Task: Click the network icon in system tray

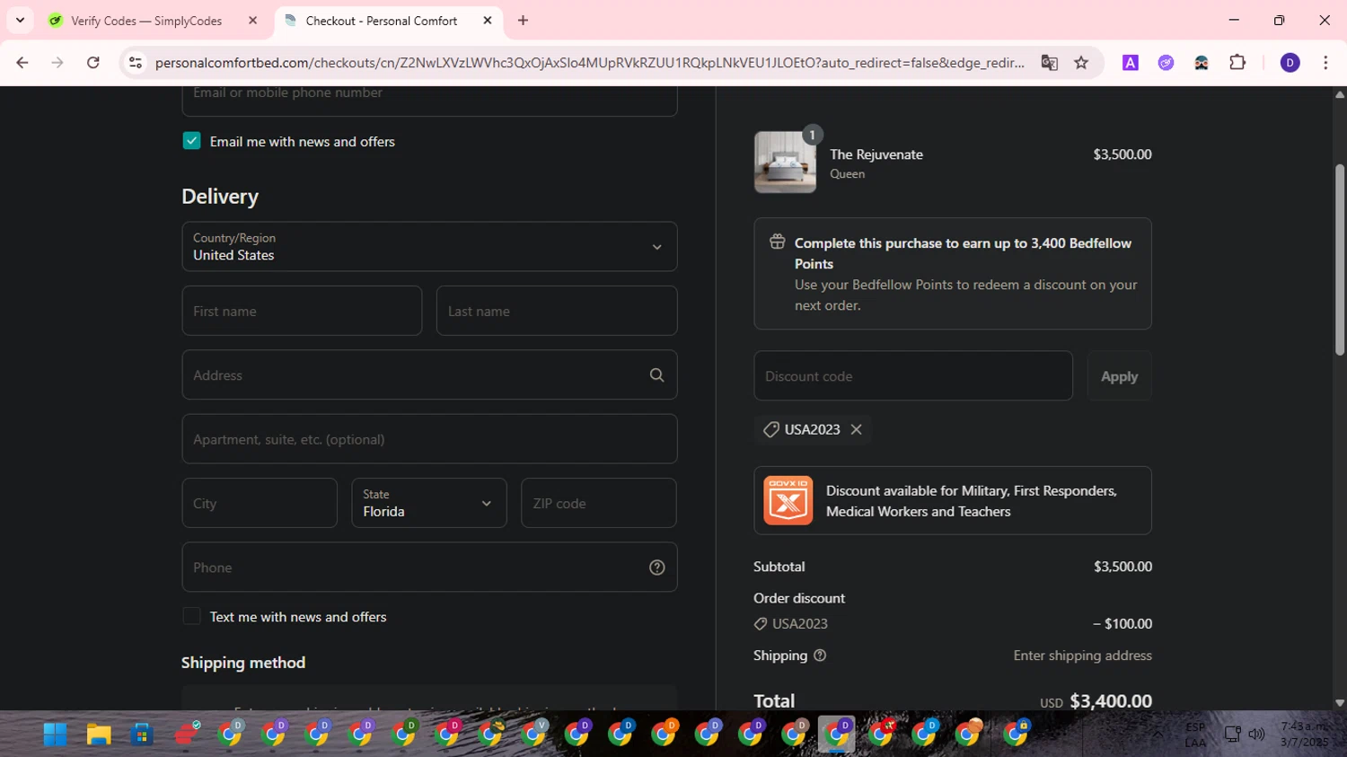Action: pos(1233,735)
